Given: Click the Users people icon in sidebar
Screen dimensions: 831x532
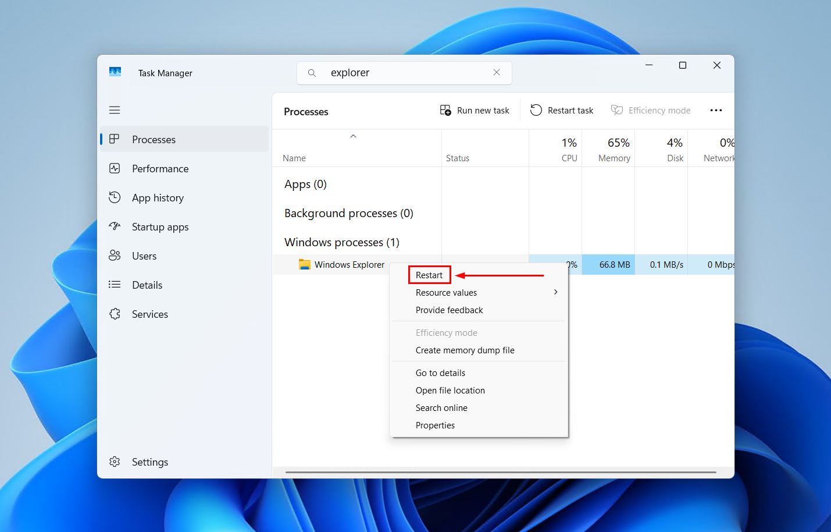Looking at the screenshot, I should tap(115, 256).
